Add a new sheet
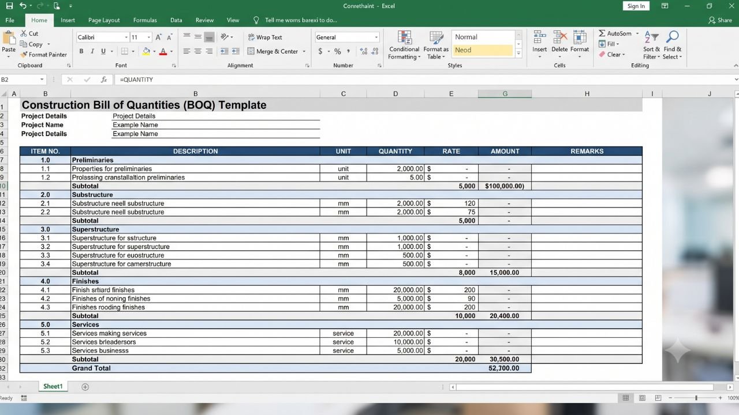This screenshot has width=739, height=415. 85,387
